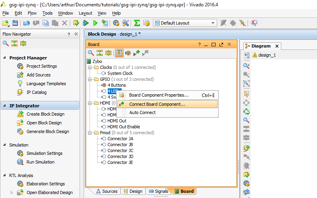Screen dimensions: 317x198
Task: Open the settings gear in main toolbar
Action: coord(116,23)
